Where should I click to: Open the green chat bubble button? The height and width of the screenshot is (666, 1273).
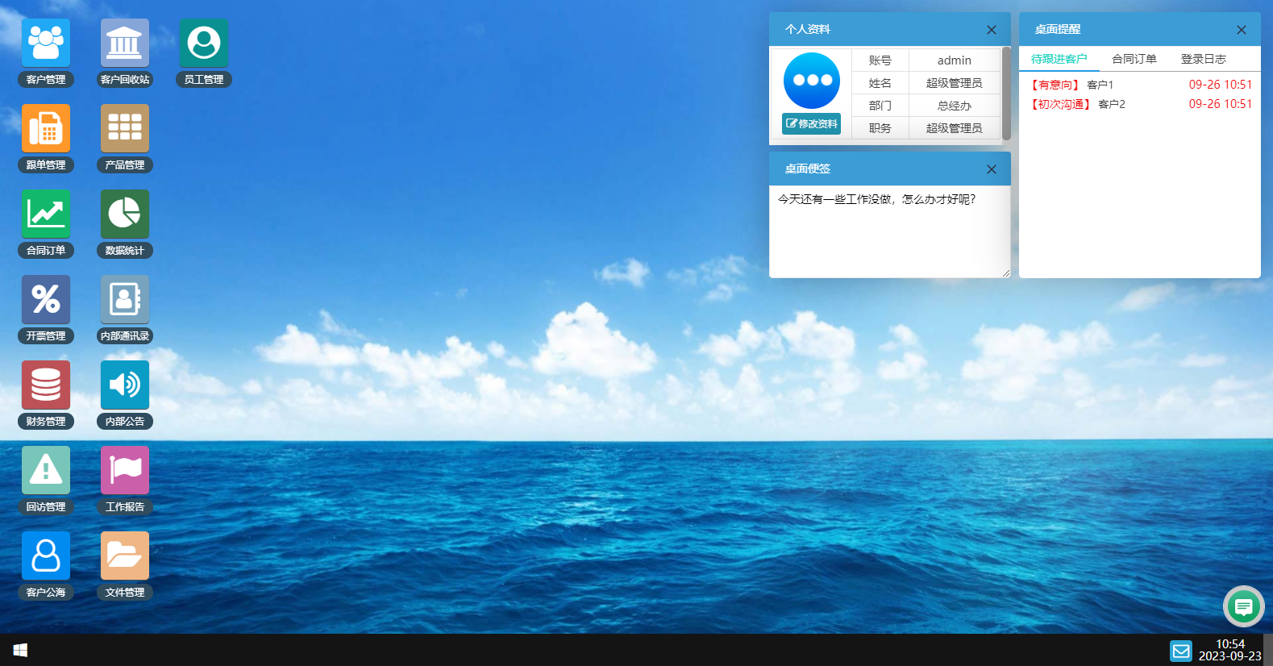point(1243,606)
